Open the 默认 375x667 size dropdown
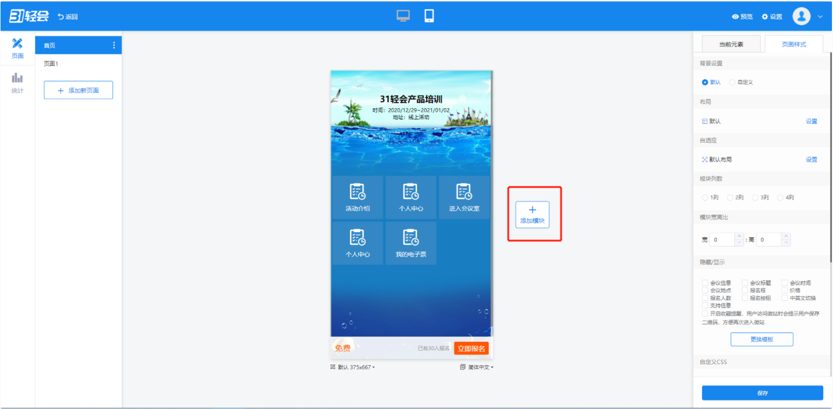The image size is (833, 409). tap(353, 367)
